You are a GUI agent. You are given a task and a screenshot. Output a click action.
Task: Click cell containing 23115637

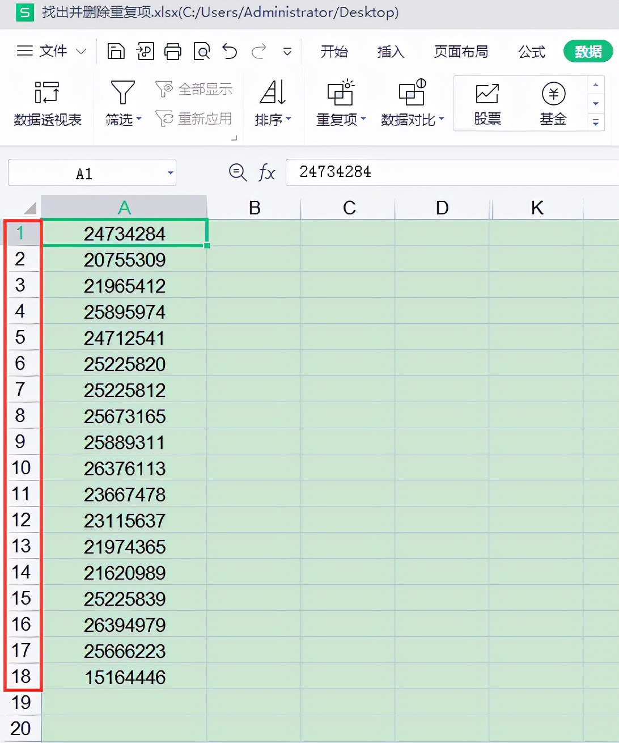tap(124, 520)
